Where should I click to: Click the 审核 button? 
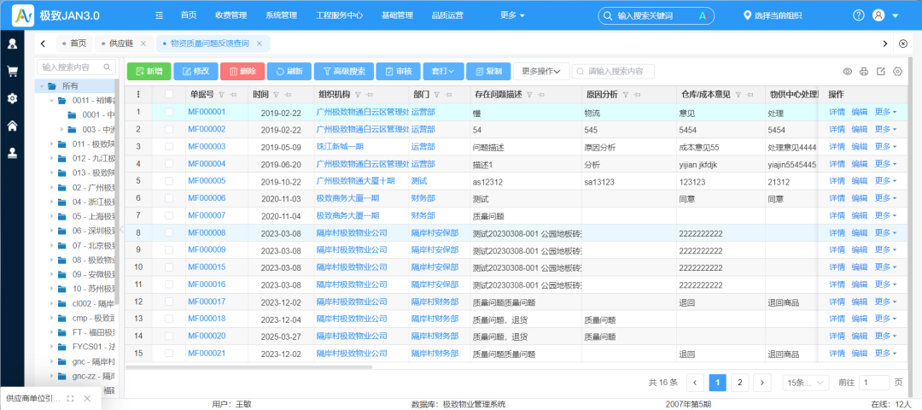pos(398,71)
